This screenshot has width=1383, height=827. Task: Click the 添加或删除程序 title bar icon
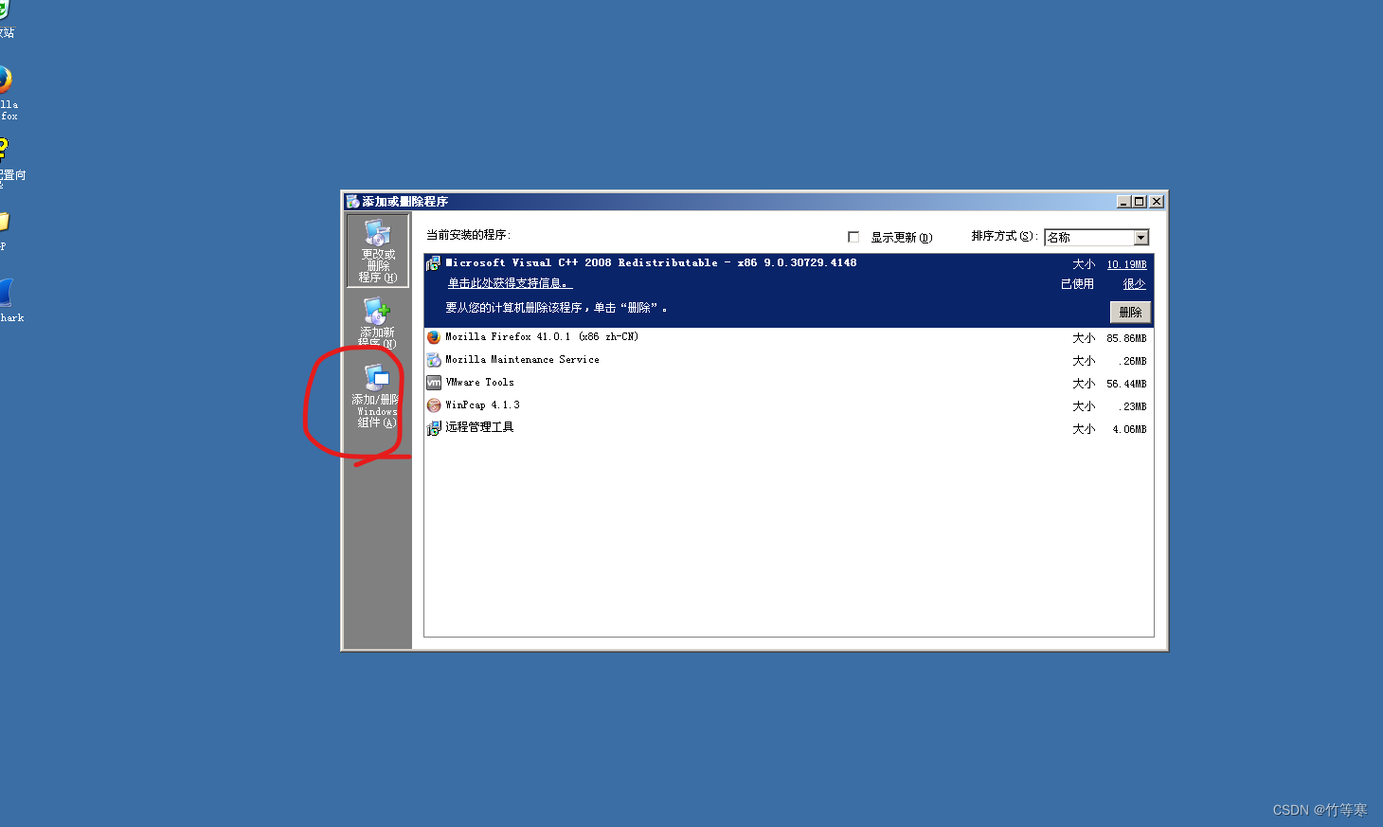pyautogui.click(x=352, y=201)
